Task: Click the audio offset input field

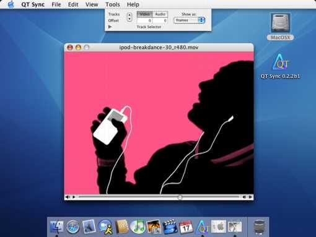Action: [160, 20]
